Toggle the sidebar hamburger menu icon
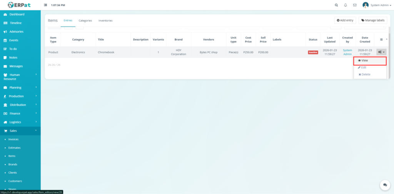The image size is (394, 194). [x=45, y=5]
